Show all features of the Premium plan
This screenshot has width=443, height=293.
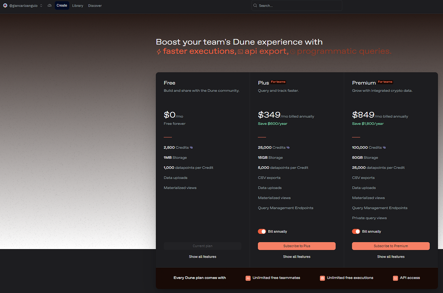[391, 257]
